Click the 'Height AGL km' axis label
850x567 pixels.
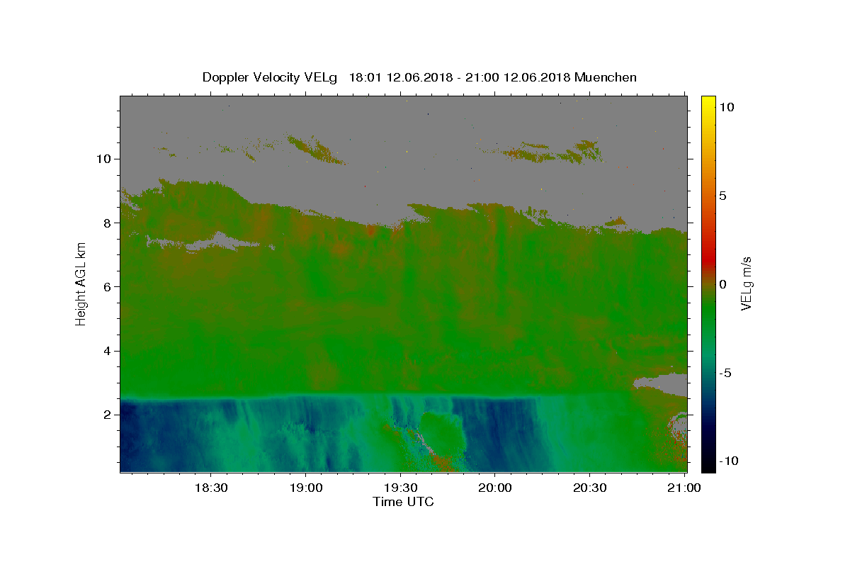coord(81,284)
